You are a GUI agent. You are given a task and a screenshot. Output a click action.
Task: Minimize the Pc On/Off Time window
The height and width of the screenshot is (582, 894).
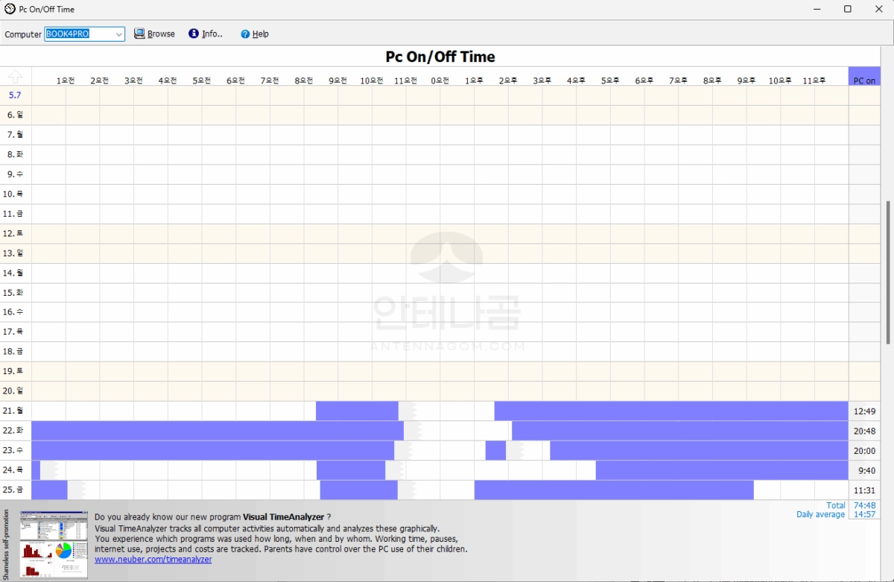coord(819,10)
